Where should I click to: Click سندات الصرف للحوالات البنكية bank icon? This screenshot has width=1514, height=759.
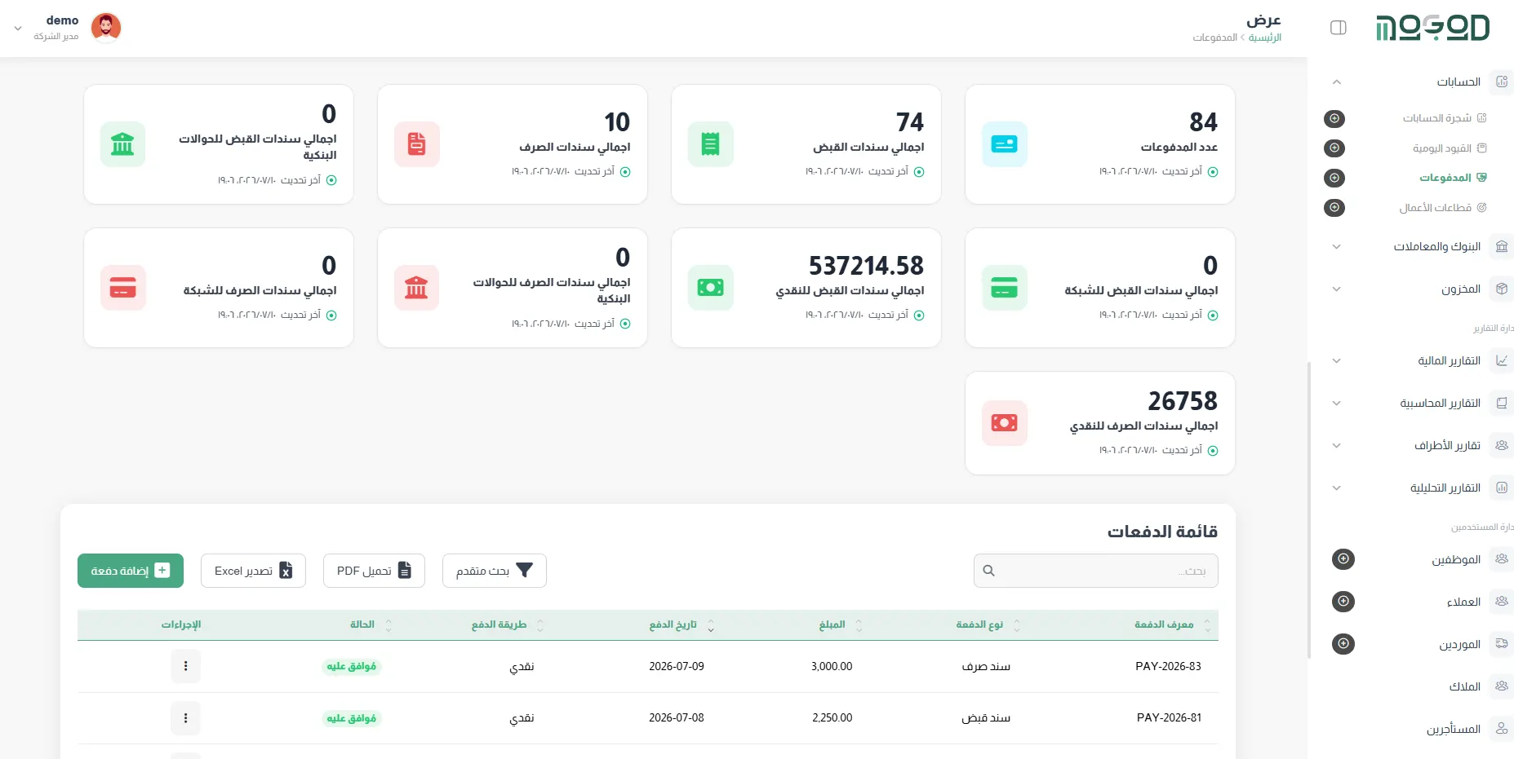click(416, 288)
